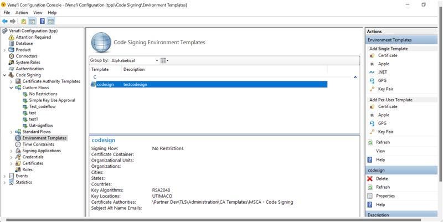
Task: Click the Actions pane vertical scrollbar
Action: coord(440,95)
